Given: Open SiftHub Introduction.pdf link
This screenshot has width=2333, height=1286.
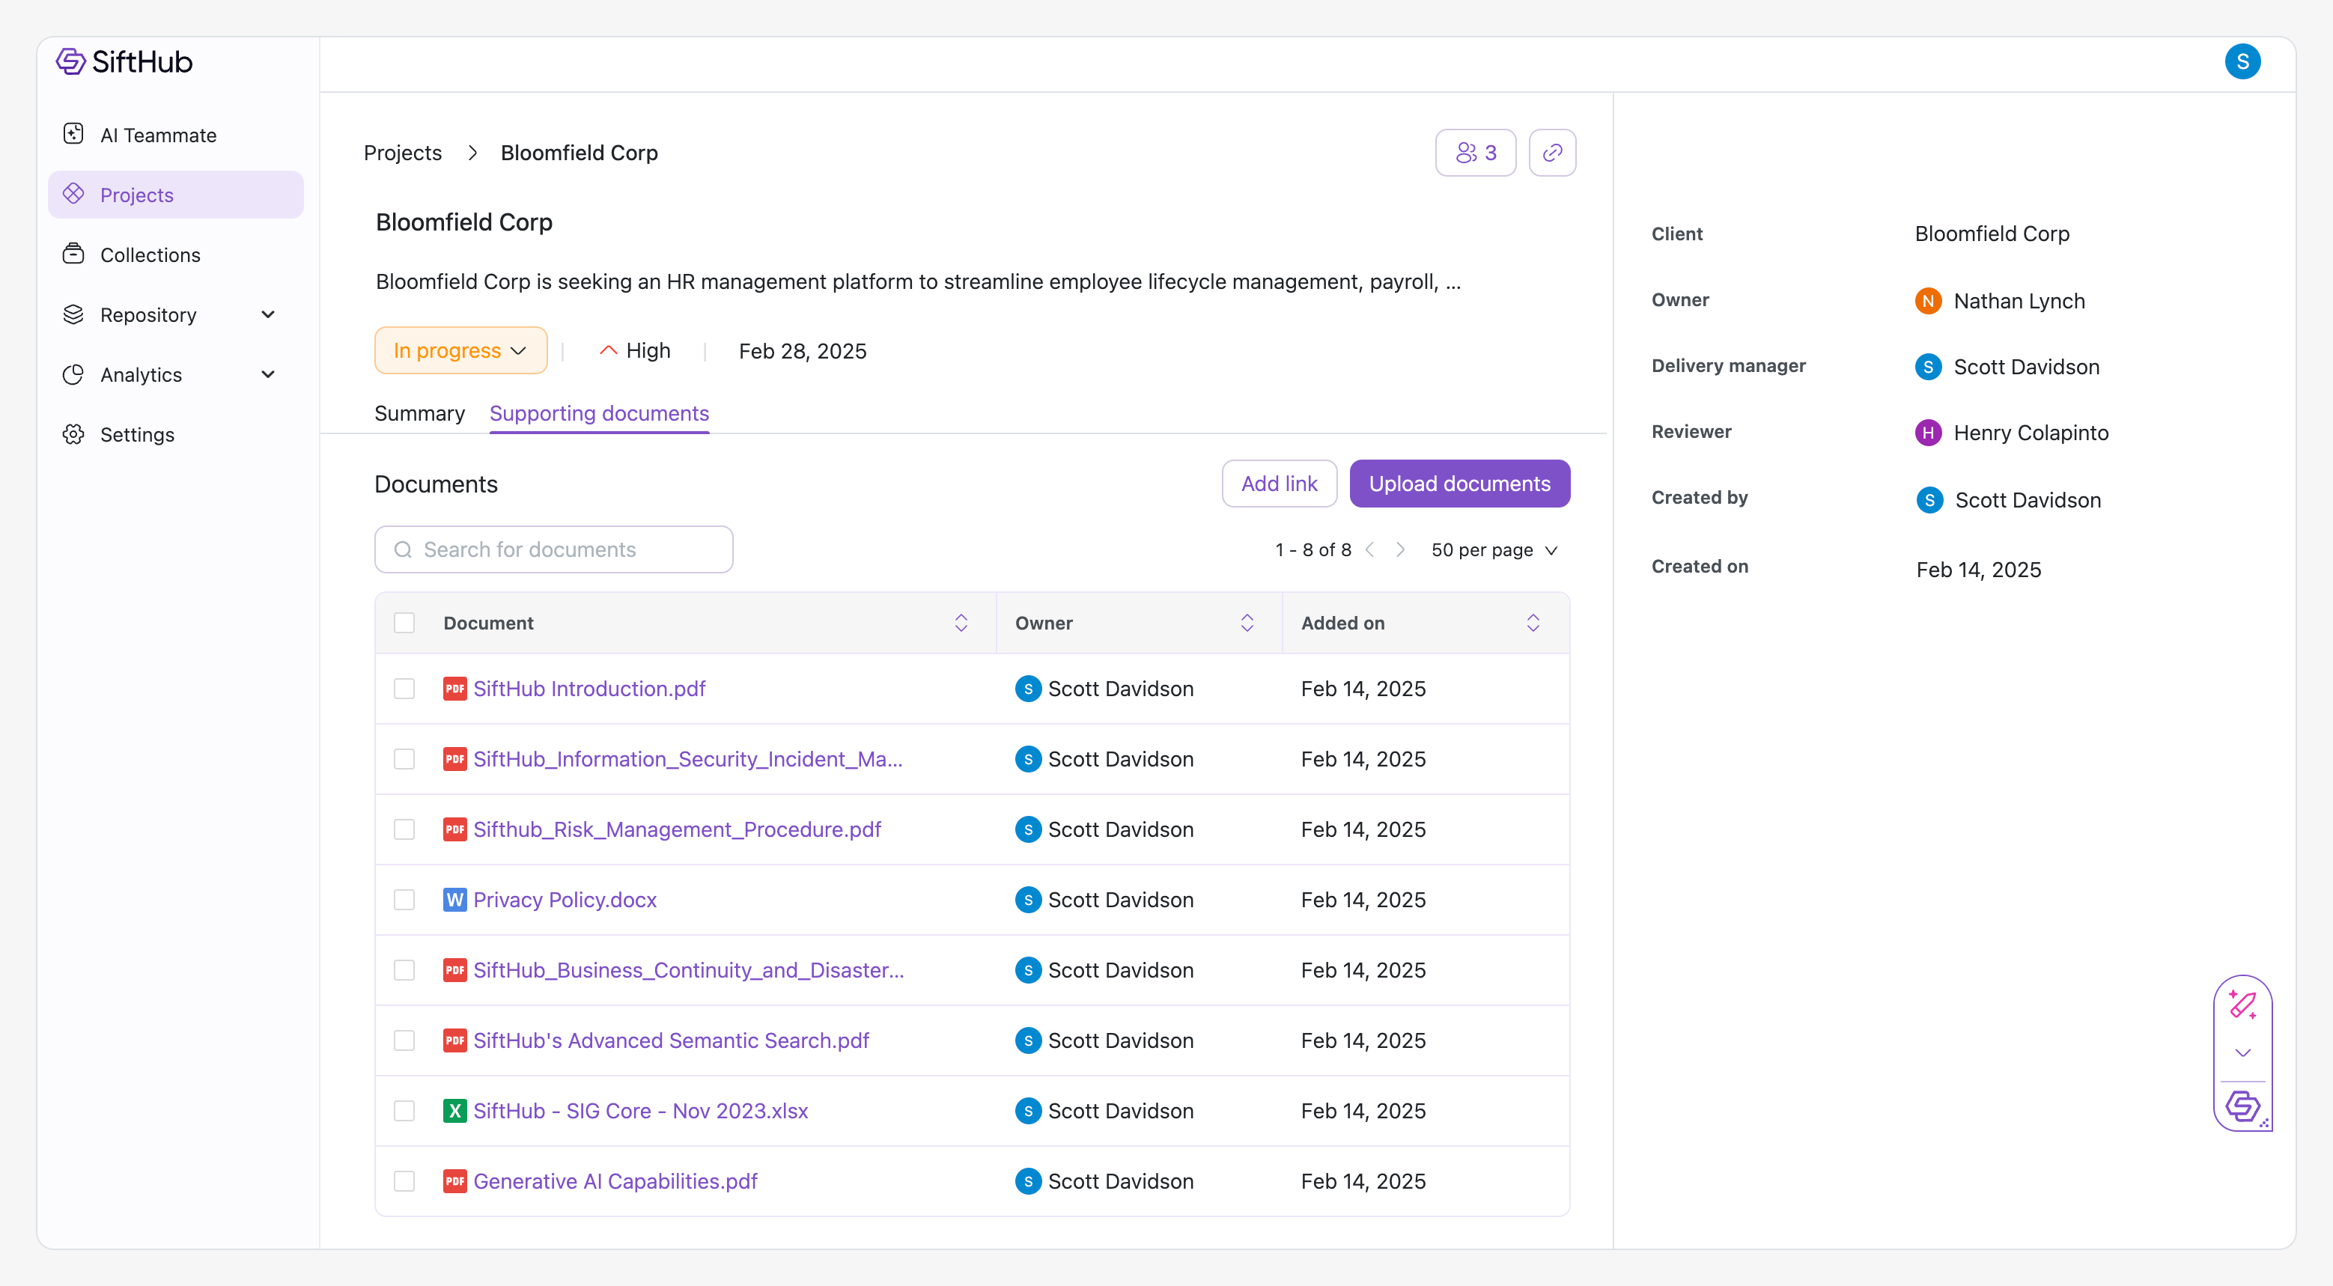Looking at the screenshot, I should click(x=588, y=688).
